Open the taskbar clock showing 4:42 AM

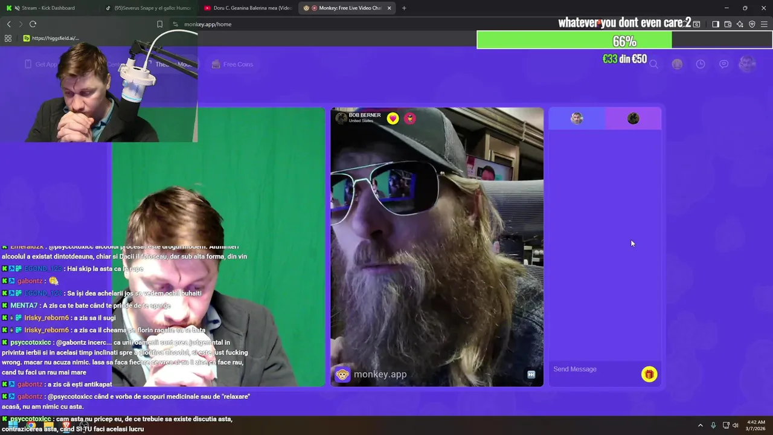coord(756,425)
